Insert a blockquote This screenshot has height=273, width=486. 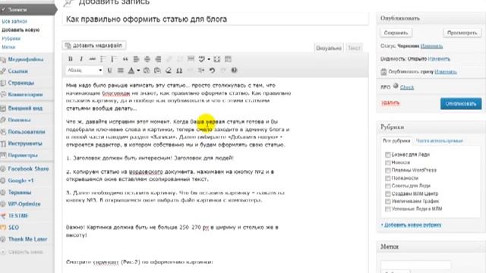[x=125, y=59]
